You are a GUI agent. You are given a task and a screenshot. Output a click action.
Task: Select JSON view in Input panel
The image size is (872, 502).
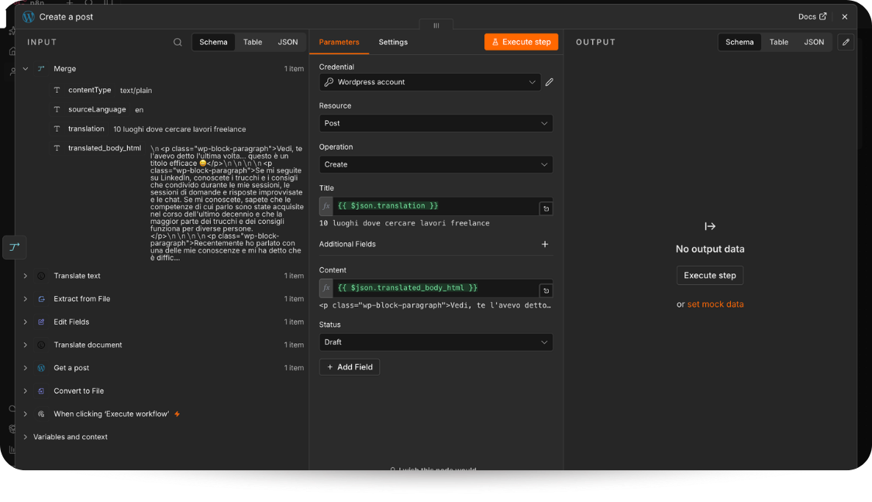288,43
